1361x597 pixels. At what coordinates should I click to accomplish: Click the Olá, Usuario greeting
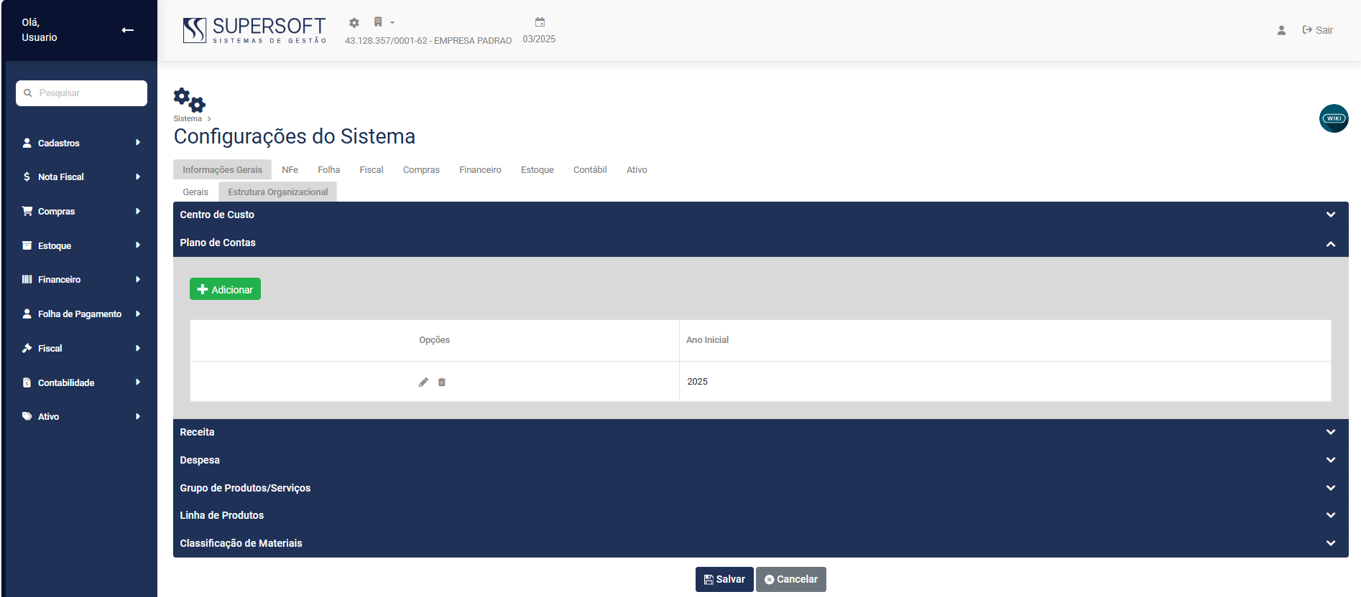(x=40, y=30)
